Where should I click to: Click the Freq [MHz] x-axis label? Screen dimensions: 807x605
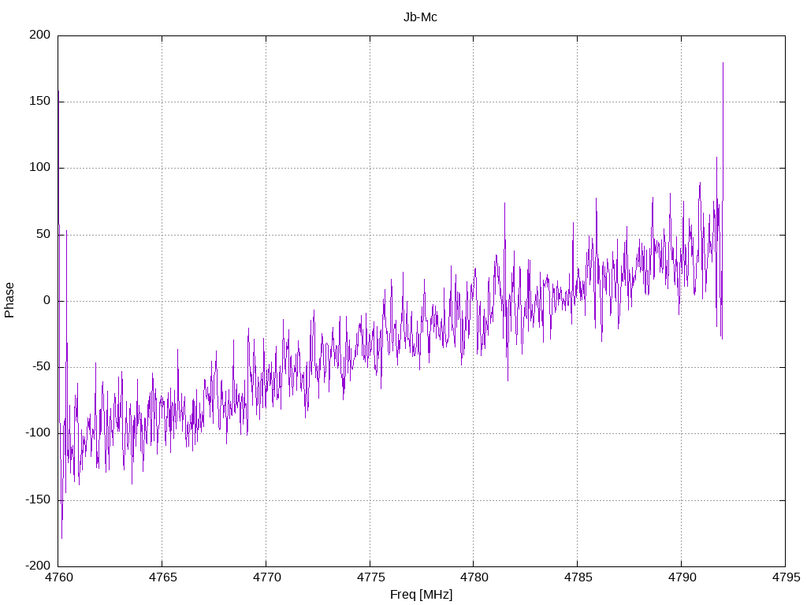point(421,595)
